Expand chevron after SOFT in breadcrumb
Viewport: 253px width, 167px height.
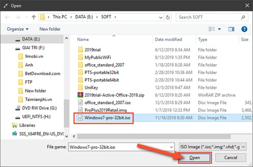[115, 17]
